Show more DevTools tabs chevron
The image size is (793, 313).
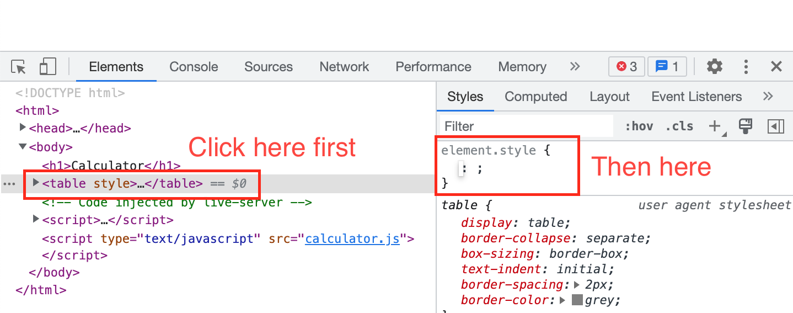[575, 67]
